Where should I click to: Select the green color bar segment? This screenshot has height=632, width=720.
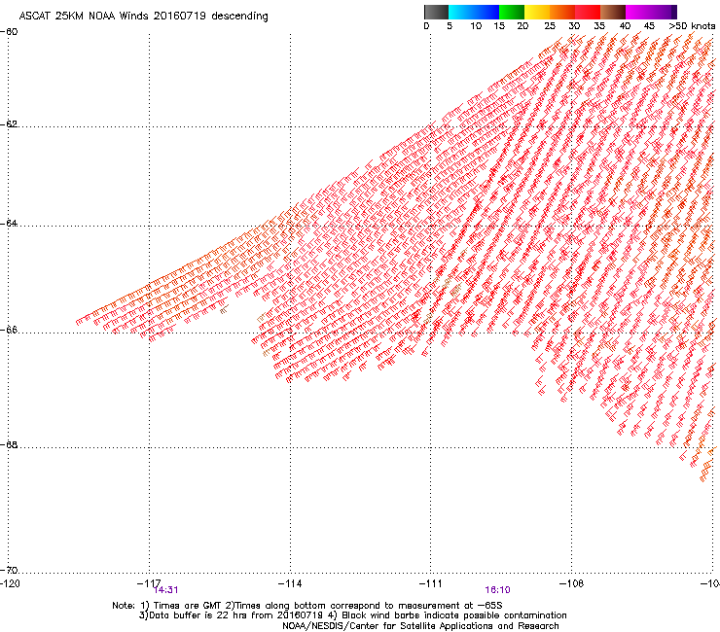[512, 12]
